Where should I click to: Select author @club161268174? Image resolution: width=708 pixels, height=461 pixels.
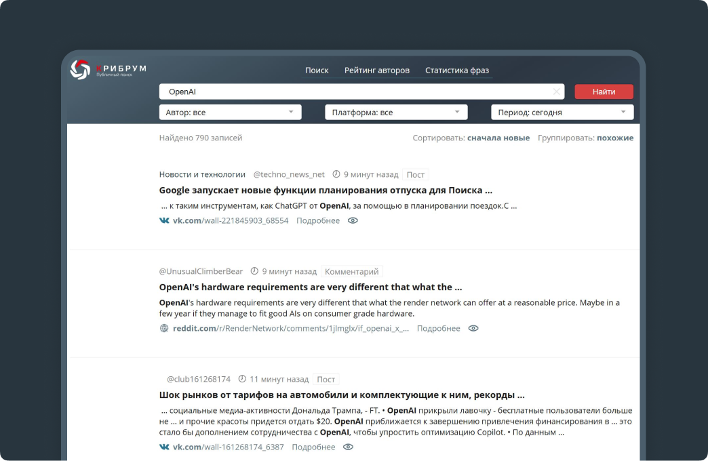pos(199,379)
